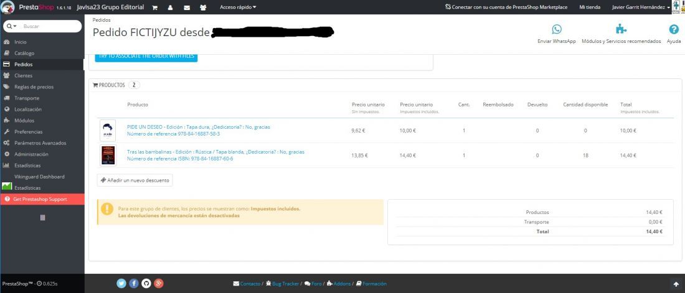
Task: Open Localización in sidebar
Action: (x=28, y=109)
